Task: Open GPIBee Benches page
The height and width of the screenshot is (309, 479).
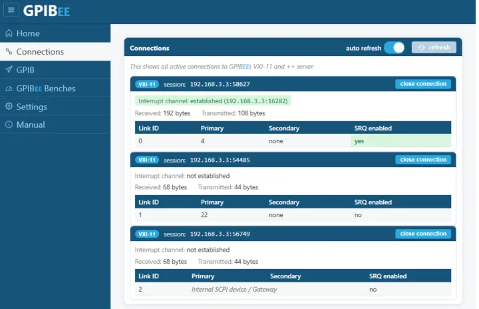Action: [55, 89]
